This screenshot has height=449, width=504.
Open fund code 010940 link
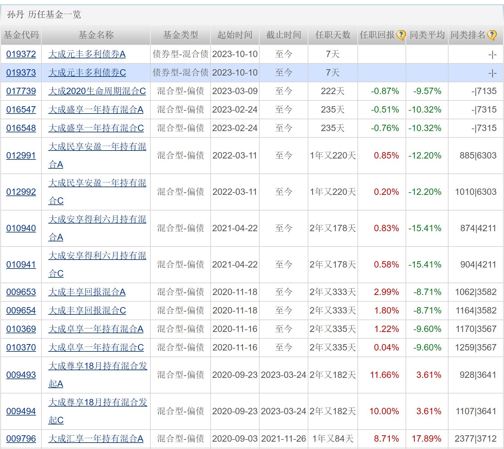coord(21,228)
